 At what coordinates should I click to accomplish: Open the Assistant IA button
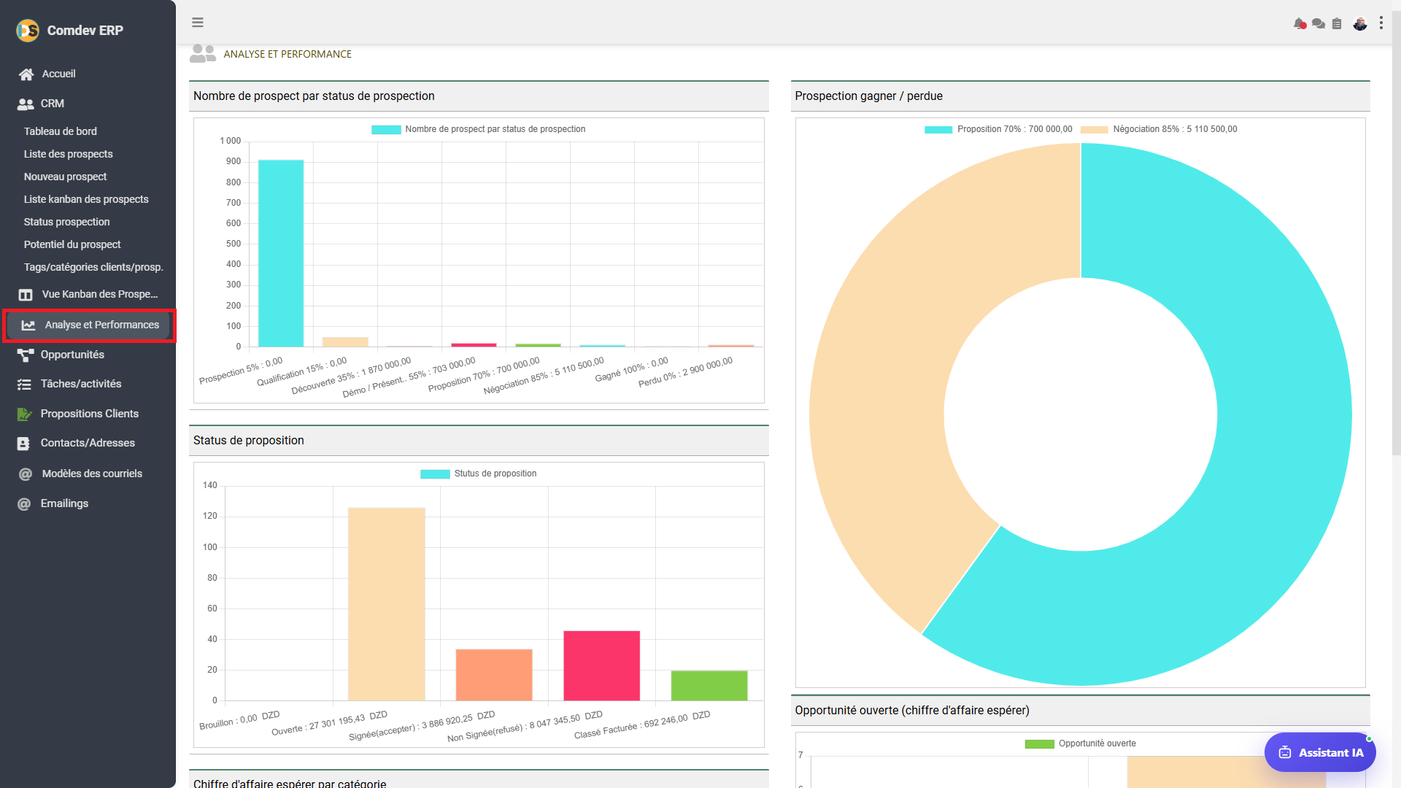click(1320, 752)
